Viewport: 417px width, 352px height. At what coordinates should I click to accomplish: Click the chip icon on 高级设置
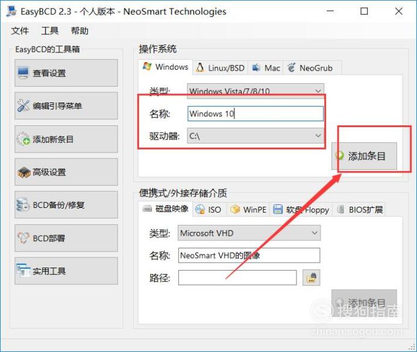pos(24,172)
